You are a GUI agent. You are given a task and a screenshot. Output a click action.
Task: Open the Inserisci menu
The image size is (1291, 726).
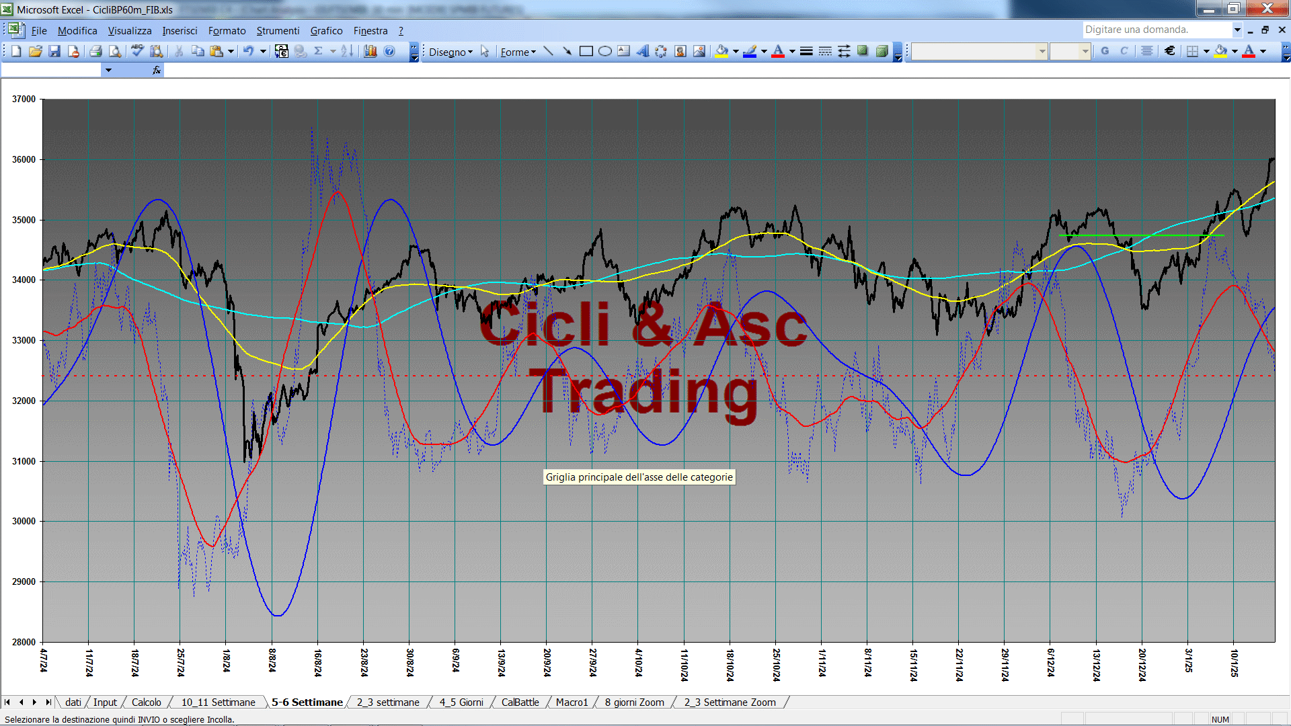pyautogui.click(x=180, y=31)
